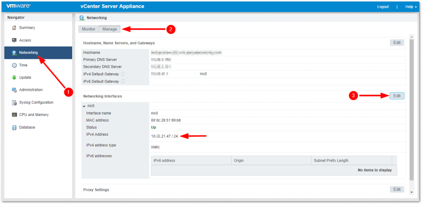Open CPU and Memory label
The height and width of the screenshot is (204, 422).
34,115
